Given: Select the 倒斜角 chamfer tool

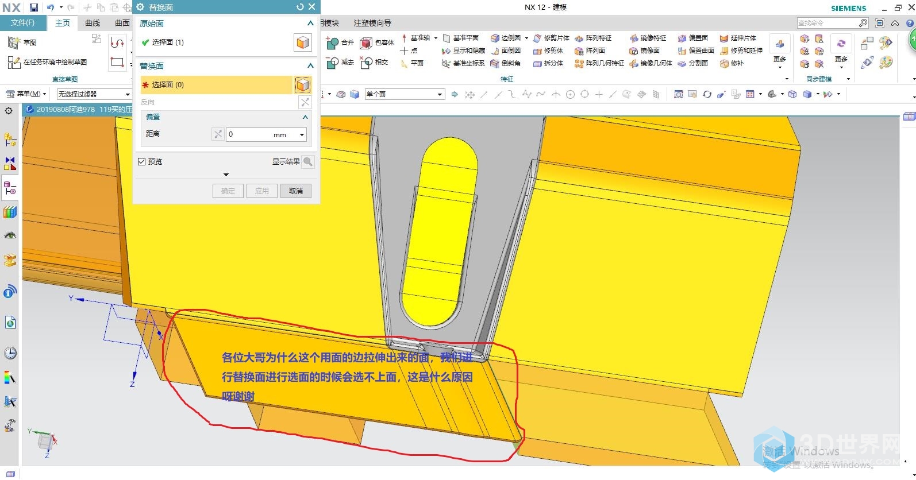Looking at the screenshot, I should (506, 63).
